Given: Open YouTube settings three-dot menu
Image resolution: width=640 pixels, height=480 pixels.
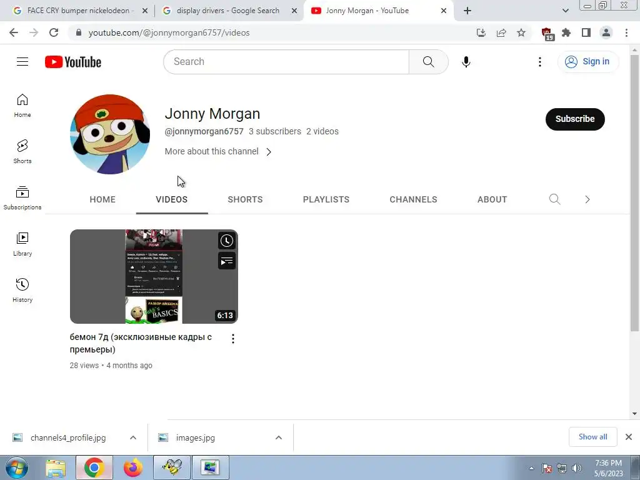Looking at the screenshot, I should (539, 62).
